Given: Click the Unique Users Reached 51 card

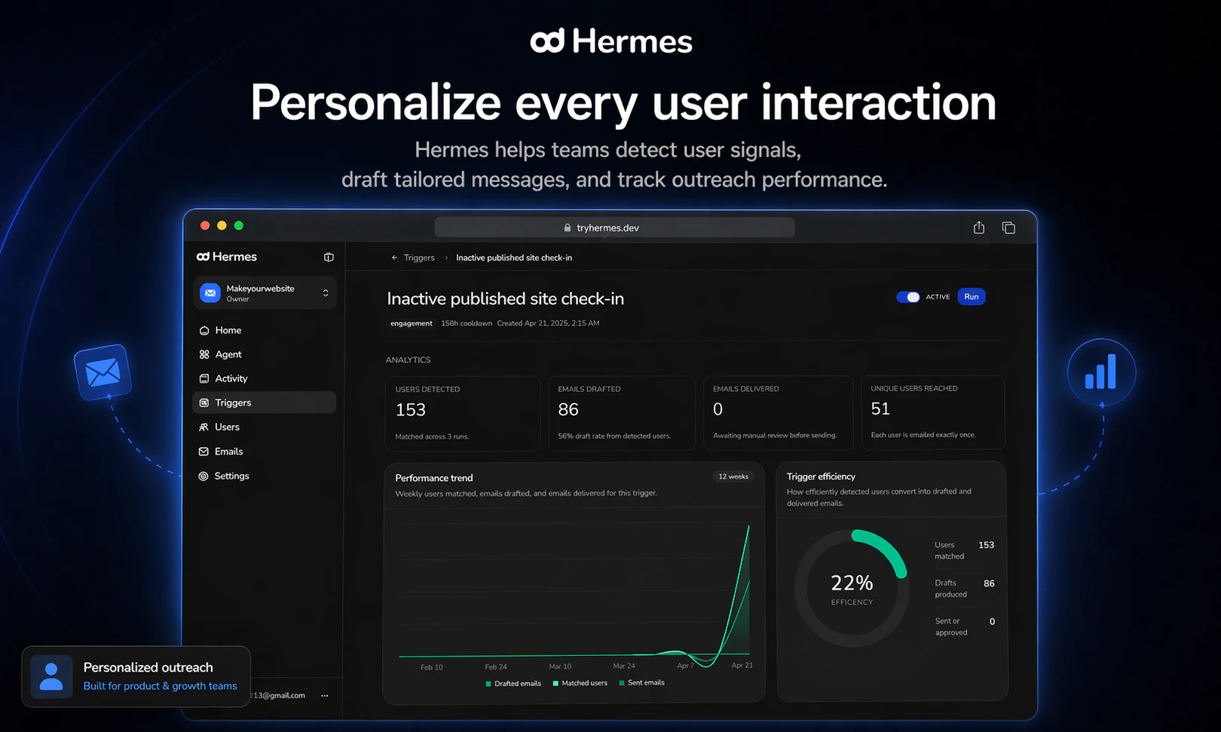Looking at the screenshot, I should click(x=933, y=413).
